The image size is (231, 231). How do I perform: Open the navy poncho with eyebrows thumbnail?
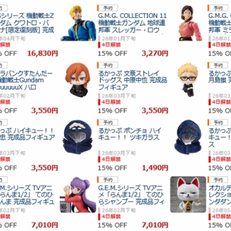pyautogui.click(x=78, y=137)
